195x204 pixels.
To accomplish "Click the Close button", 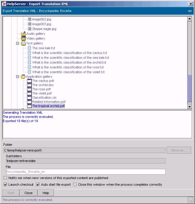I will (x=28, y=193).
